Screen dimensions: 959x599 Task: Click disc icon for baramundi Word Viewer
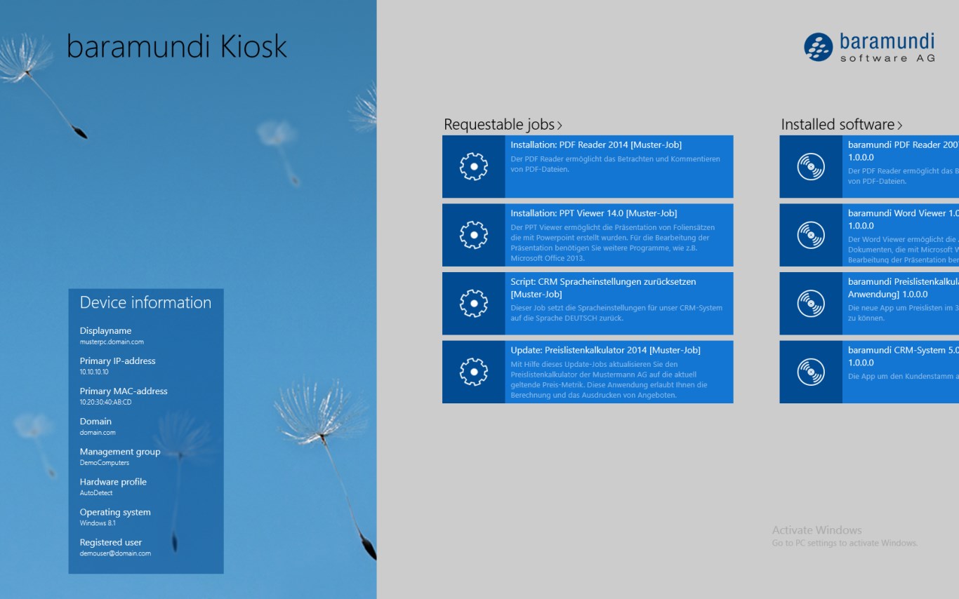(811, 235)
